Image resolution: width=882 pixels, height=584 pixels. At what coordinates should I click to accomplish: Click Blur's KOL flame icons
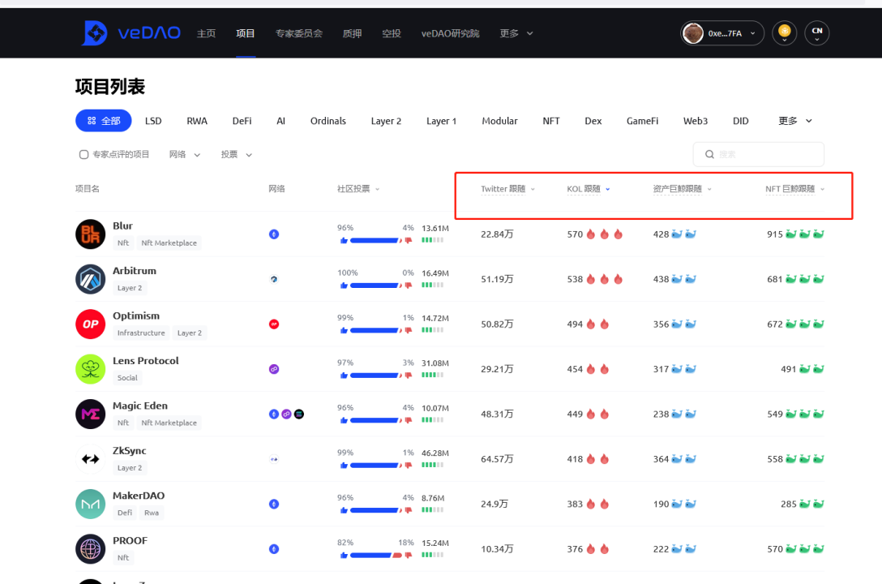point(604,234)
